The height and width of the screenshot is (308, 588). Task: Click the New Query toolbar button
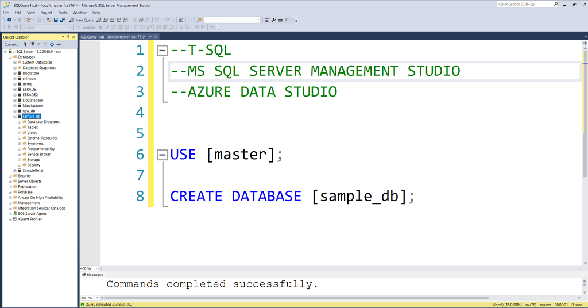(82, 20)
